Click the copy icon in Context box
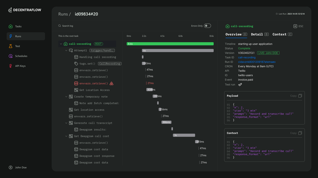 pos(300,133)
